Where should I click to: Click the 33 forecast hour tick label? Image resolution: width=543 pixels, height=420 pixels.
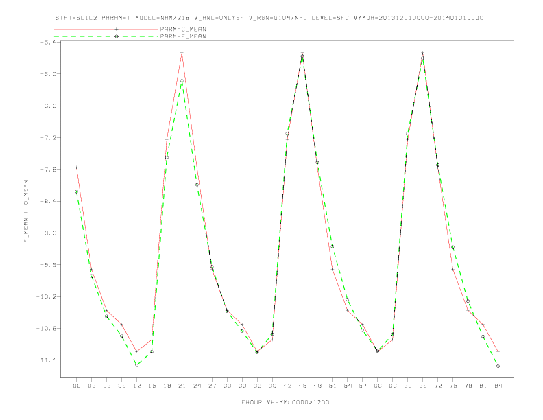coord(242,386)
